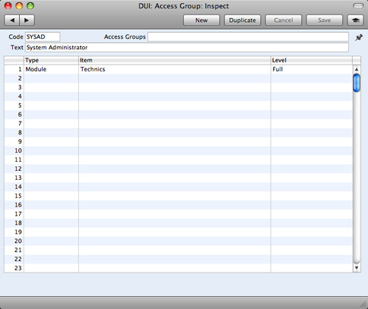Select the Technics item cell
The height and width of the screenshot is (309, 368).
175,69
